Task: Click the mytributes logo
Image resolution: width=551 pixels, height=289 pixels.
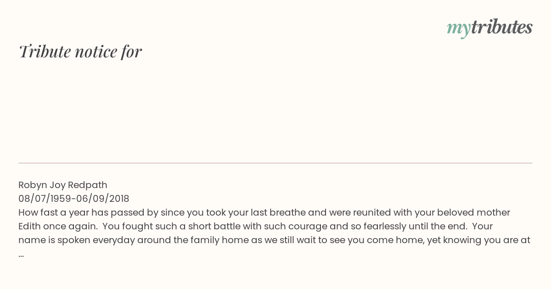Action: click(x=489, y=28)
